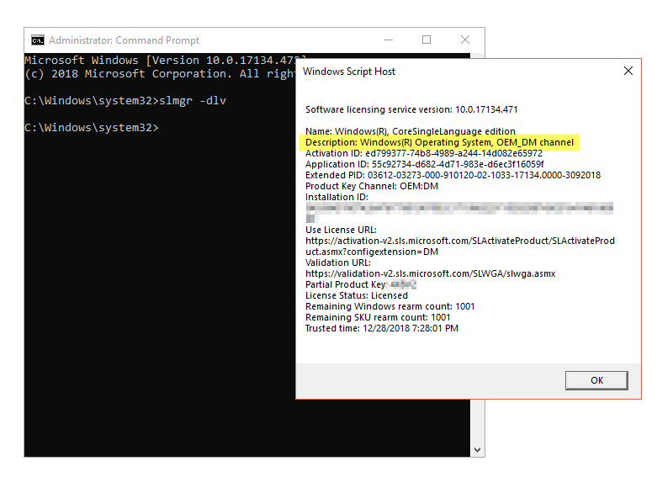Viewport: 657px width, 477px height.
Task: Click the 'Software licensing service version' line
Action: 411,109
